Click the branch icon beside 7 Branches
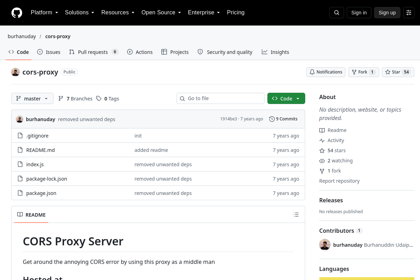420x280 pixels. pyautogui.click(x=61, y=98)
